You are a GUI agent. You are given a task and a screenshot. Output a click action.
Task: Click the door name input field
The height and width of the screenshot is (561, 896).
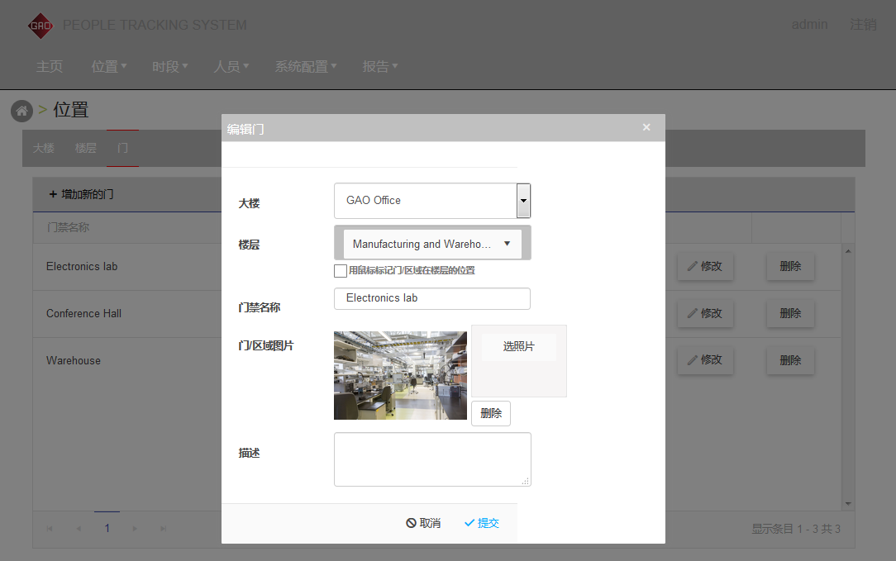[x=431, y=298]
